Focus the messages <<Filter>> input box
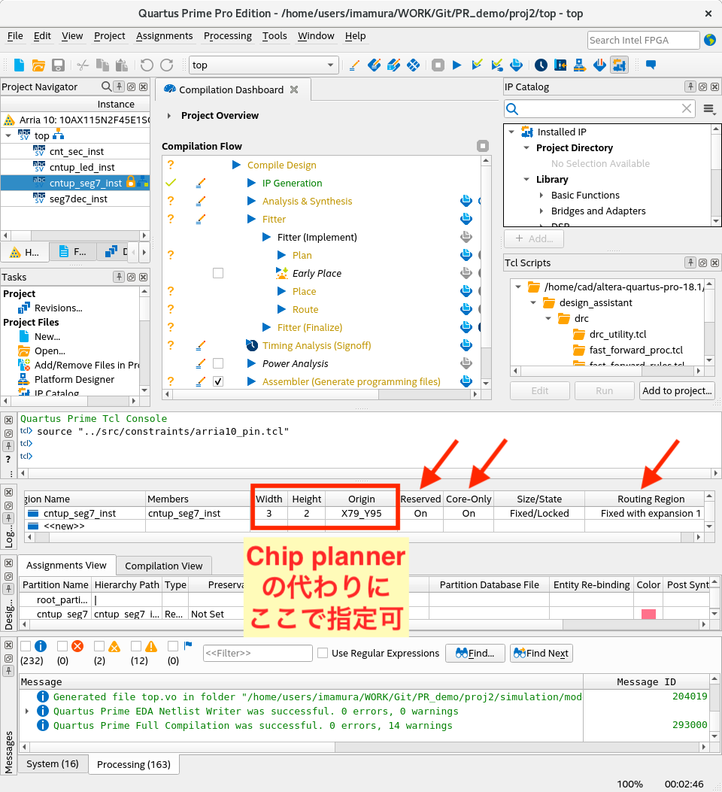Screen dimensions: 722x792 click(x=257, y=653)
